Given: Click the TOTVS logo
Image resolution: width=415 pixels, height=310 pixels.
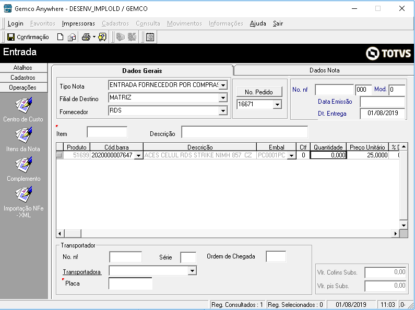Looking at the screenshot, I should click(388, 53).
